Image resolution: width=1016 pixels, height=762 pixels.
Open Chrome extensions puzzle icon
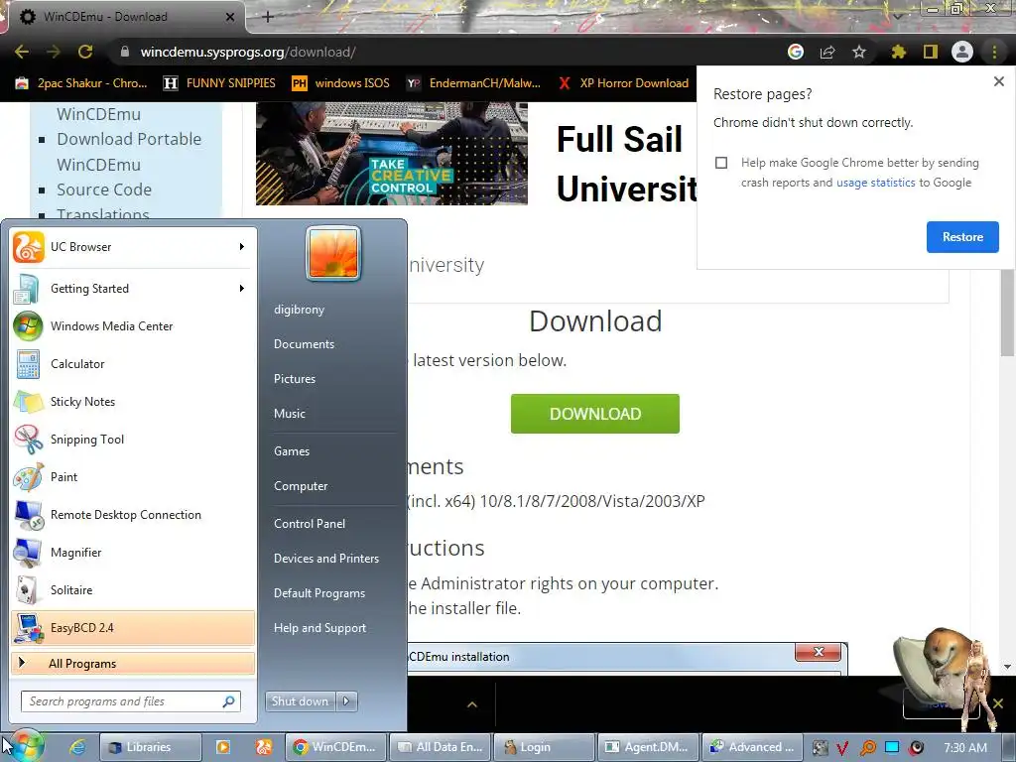click(x=898, y=52)
